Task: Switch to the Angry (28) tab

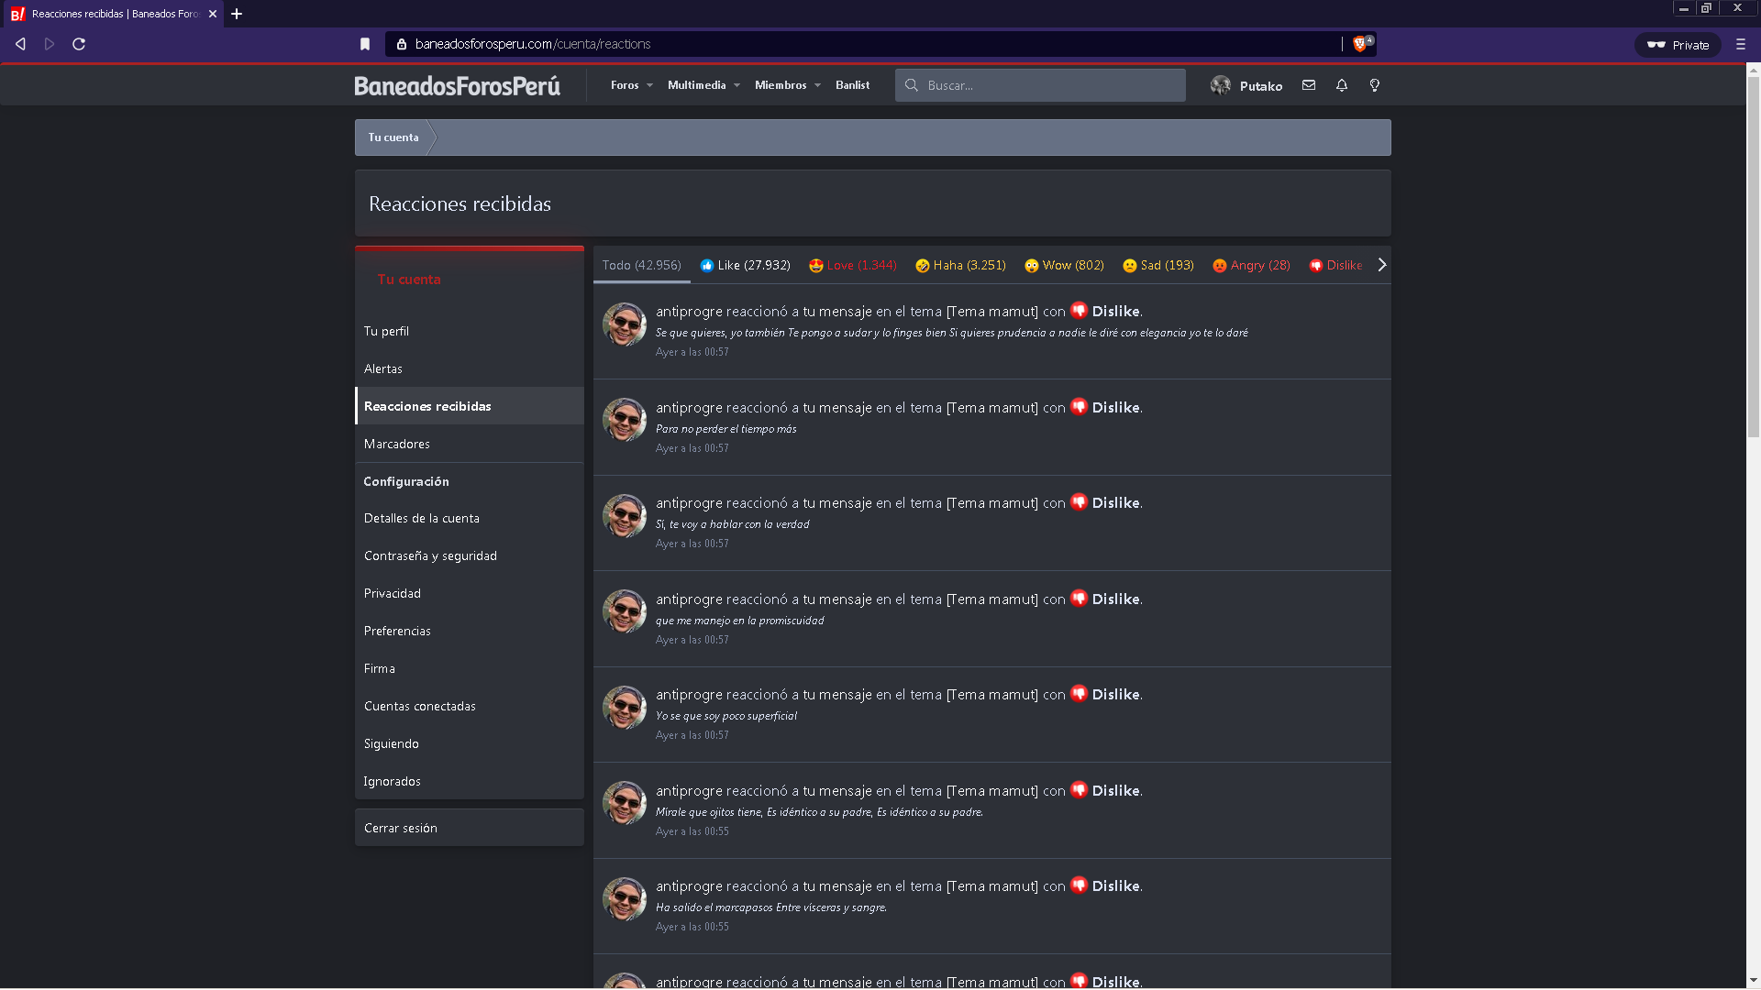Action: point(1251,265)
